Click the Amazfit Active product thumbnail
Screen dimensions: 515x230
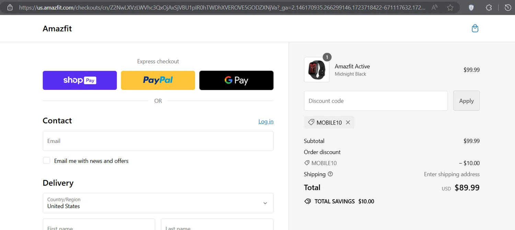point(317,70)
